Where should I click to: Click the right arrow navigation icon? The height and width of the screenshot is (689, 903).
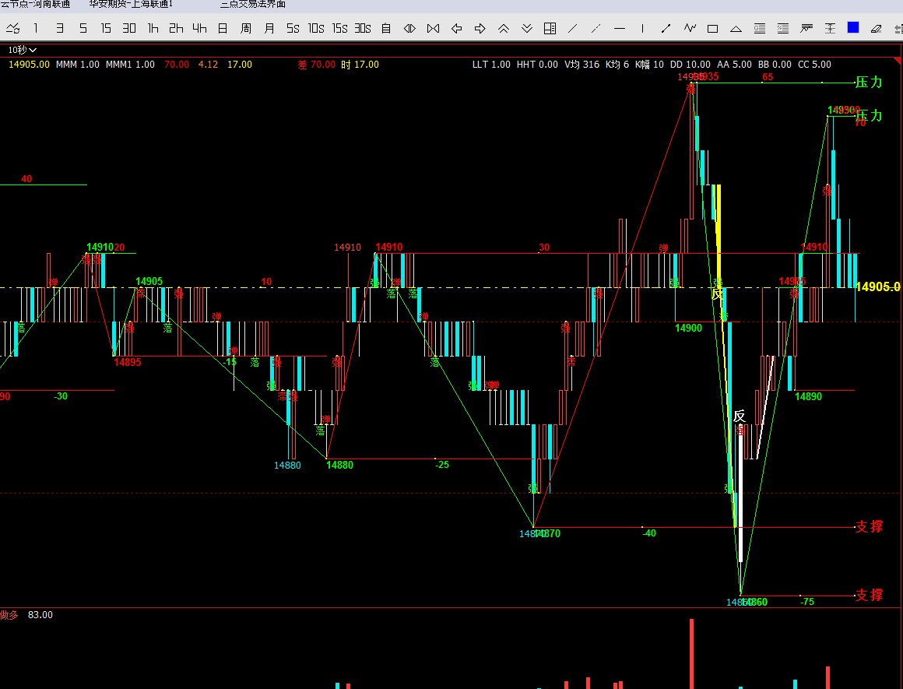pos(480,29)
